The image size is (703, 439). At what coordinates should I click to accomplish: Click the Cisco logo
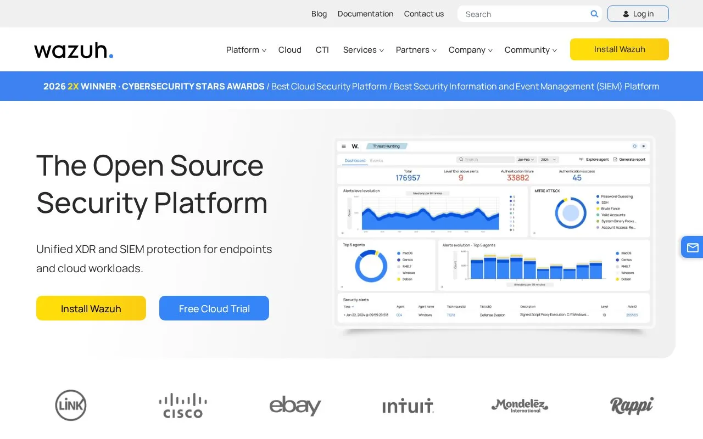click(183, 406)
